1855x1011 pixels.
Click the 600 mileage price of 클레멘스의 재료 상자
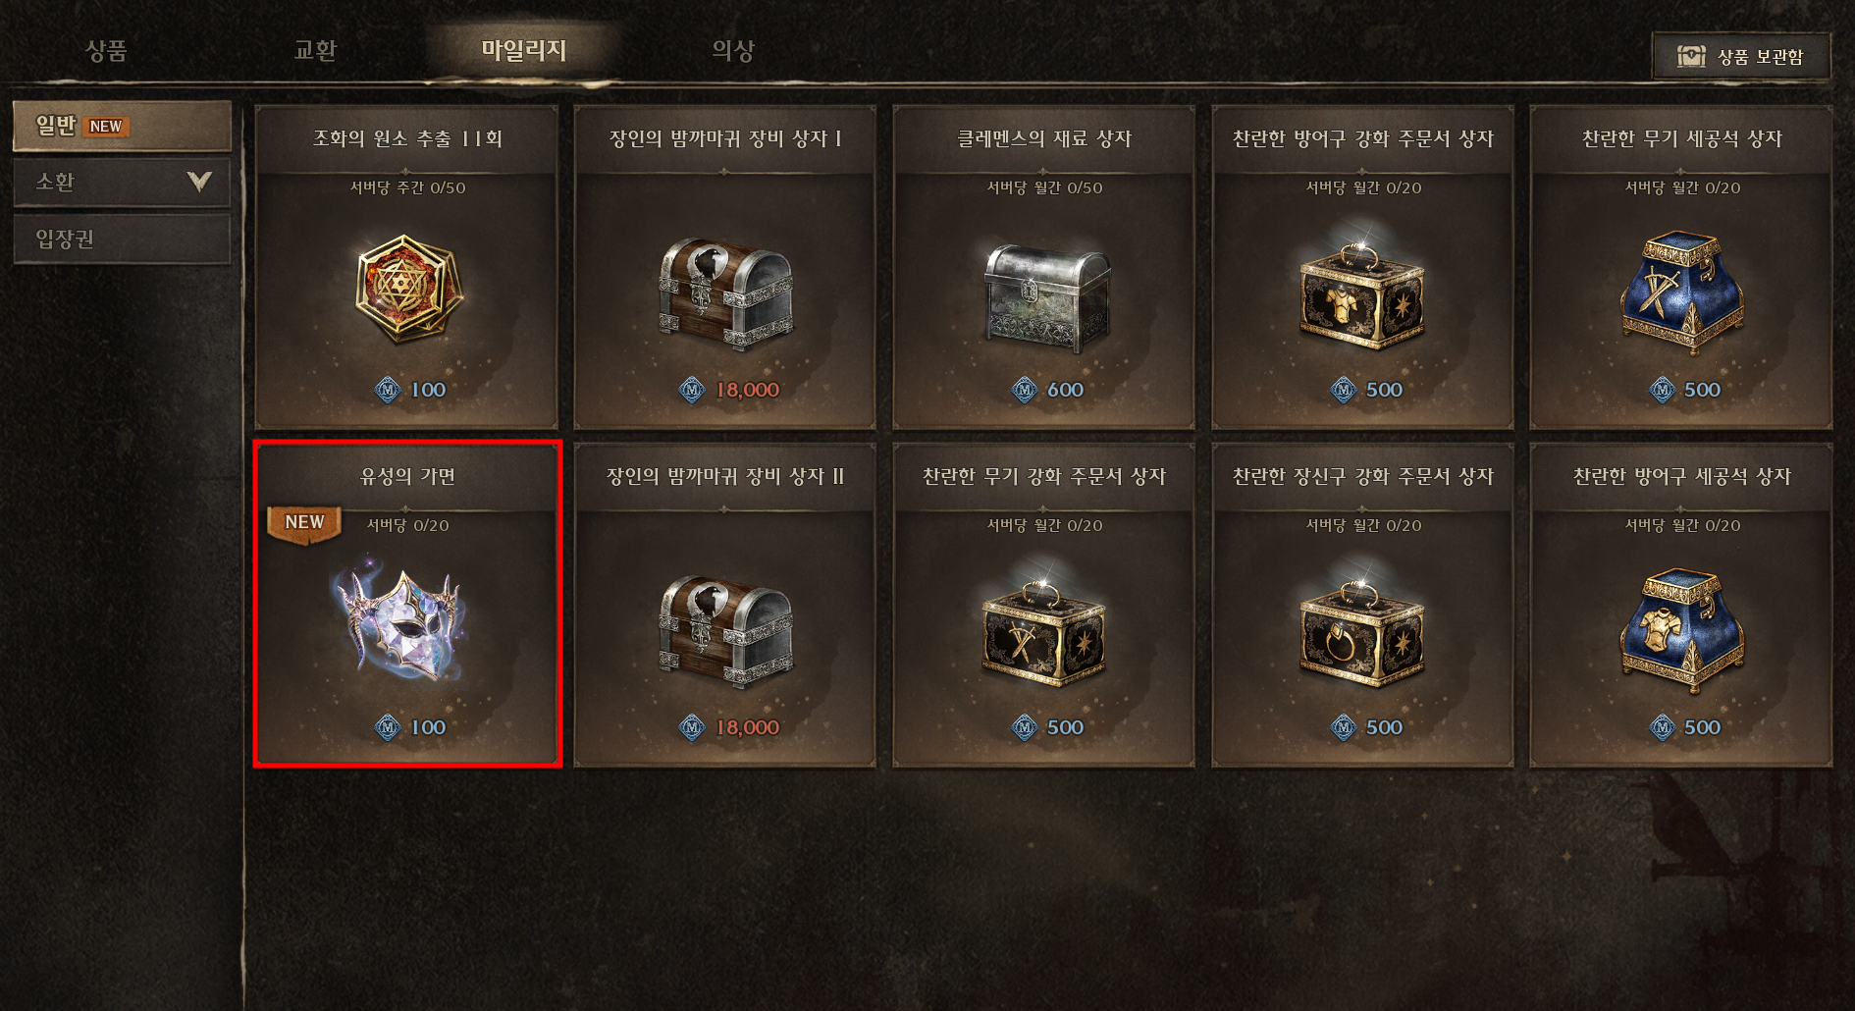click(x=1065, y=390)
